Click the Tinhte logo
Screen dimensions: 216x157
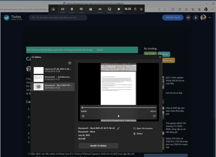tap(13, 18)
